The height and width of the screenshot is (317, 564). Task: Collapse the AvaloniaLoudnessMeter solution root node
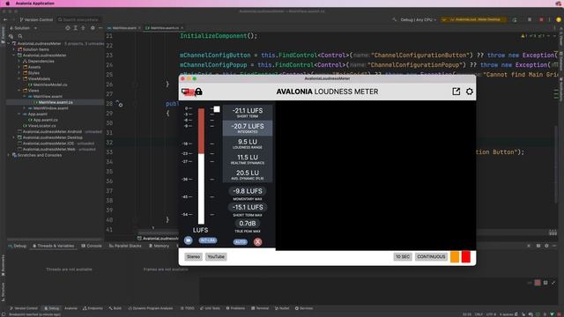coord(9,43)
